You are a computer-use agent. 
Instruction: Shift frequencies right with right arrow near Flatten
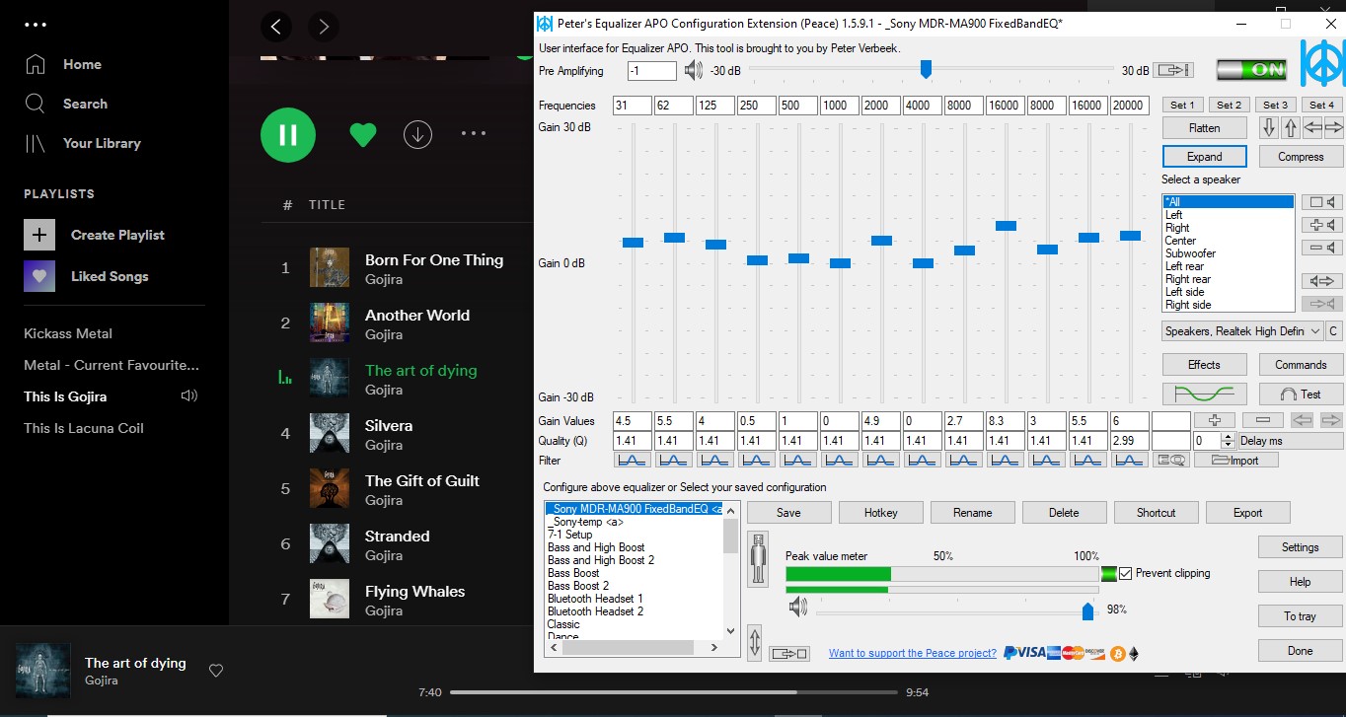click(1333, 128)
